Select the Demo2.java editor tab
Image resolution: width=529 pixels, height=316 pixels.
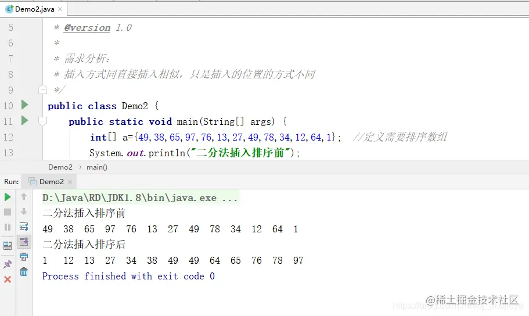pos(35,9)
